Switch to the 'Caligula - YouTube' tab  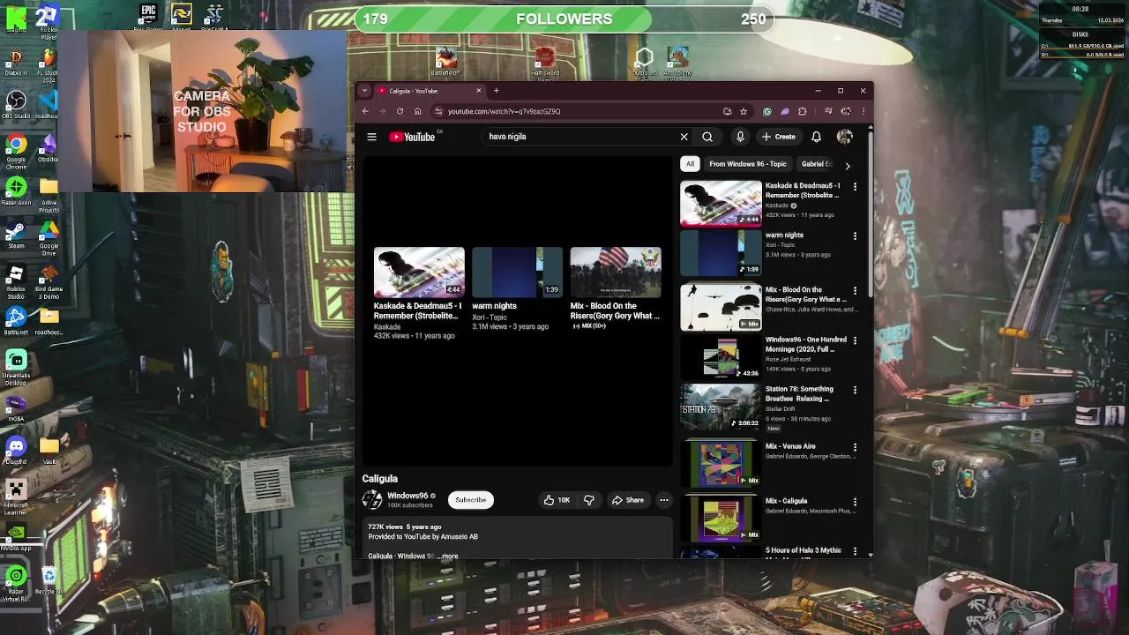click(x=430, y=91)
